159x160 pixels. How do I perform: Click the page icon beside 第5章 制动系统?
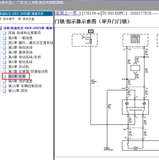point(4,62)
